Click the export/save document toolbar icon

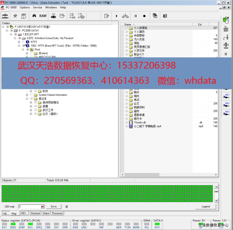(x=107, y=16)
